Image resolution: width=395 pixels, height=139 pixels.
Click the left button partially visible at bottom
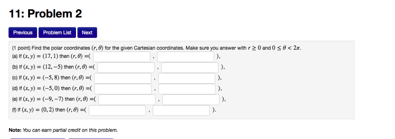[37, 139]
